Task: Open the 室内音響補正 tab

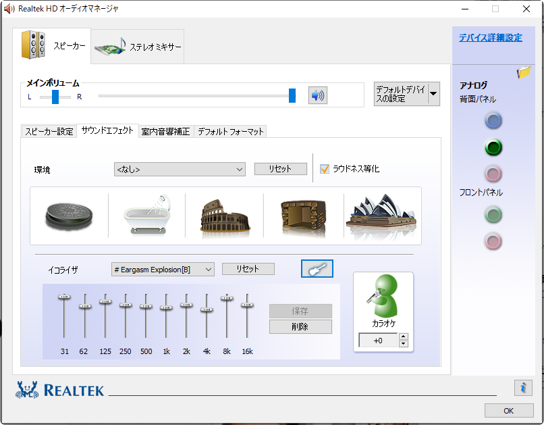Action: [x=166, y=131]
